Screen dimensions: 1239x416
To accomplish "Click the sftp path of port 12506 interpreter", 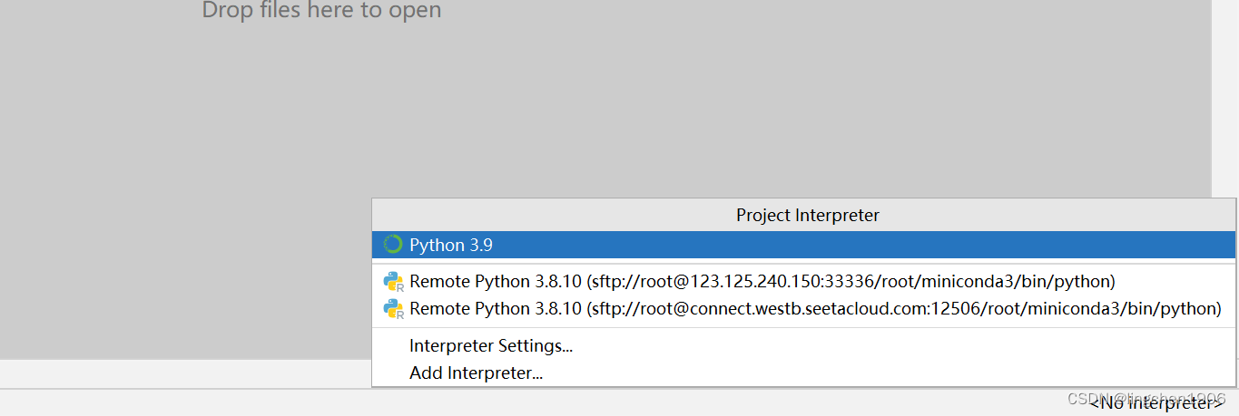I will 904,309.
